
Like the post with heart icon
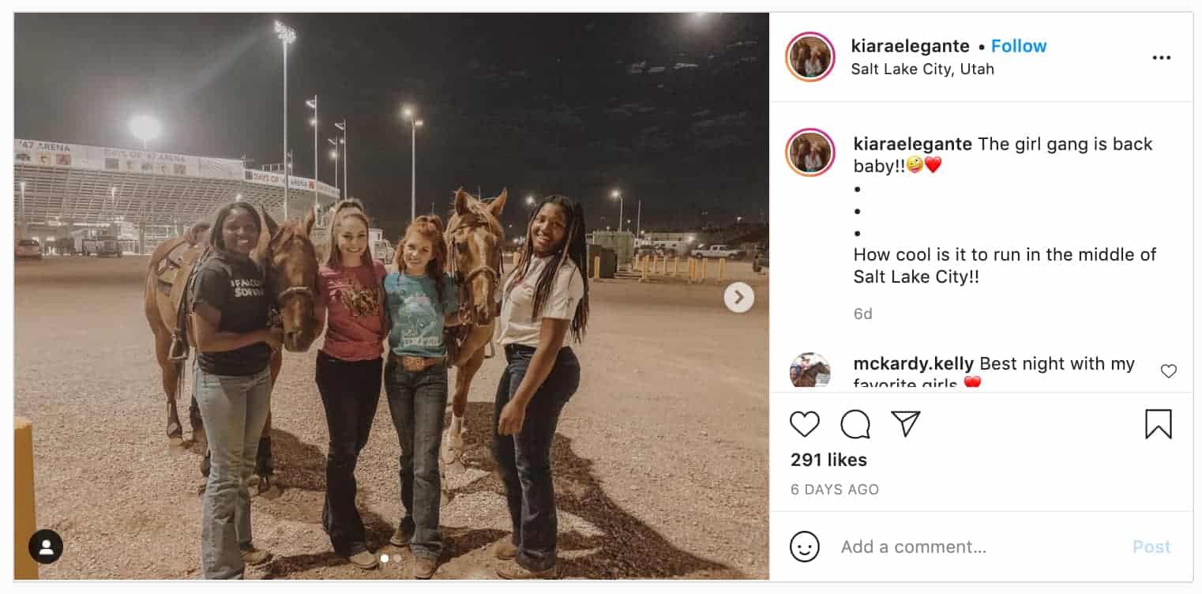pyautogui.click(x=804, y=424)
